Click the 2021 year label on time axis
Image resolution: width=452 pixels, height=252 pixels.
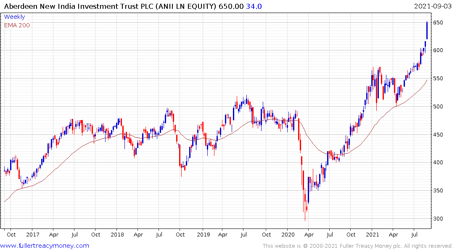373,234
